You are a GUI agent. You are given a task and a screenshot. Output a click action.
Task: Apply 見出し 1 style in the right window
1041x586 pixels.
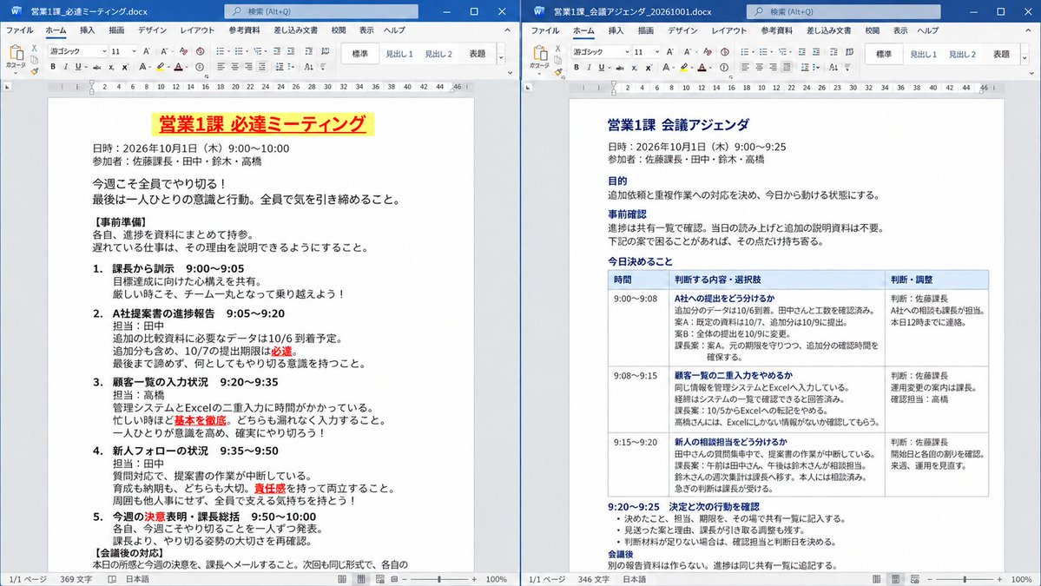pyautogui.click(x=923, y=54)
